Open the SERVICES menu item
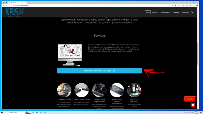 (155, 12)
